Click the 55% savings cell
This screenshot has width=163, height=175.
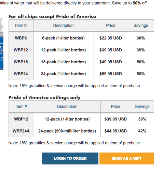pyautogui.click(x=141, y=74)
